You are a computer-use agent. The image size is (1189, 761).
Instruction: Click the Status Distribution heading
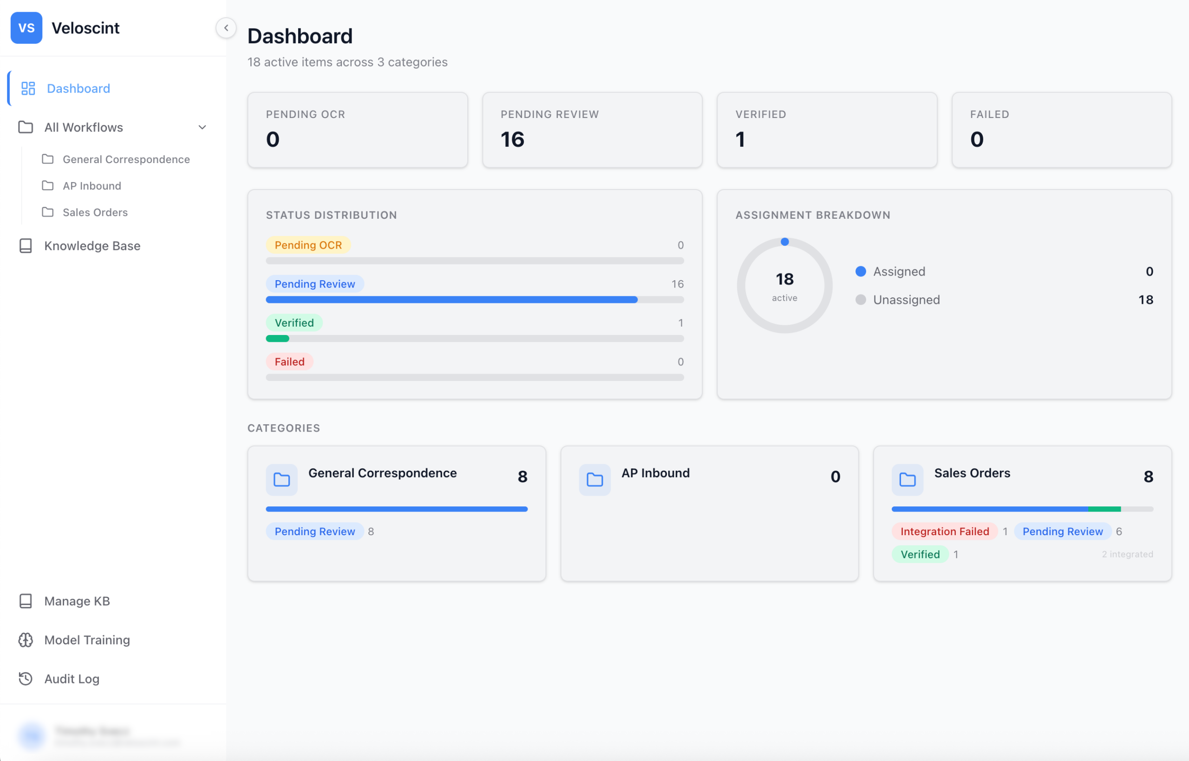click(x=332, y=215)
